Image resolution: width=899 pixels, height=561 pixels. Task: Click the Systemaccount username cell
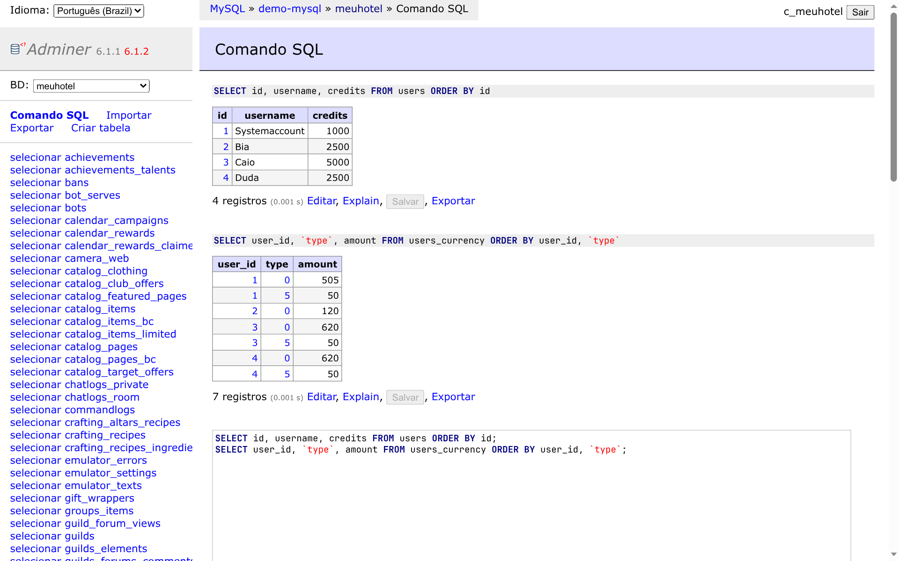click(270, 131)
